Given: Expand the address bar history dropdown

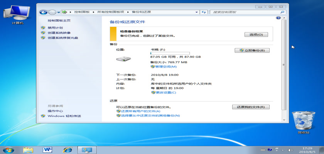Looking at the screenshot, I should 197,12.
